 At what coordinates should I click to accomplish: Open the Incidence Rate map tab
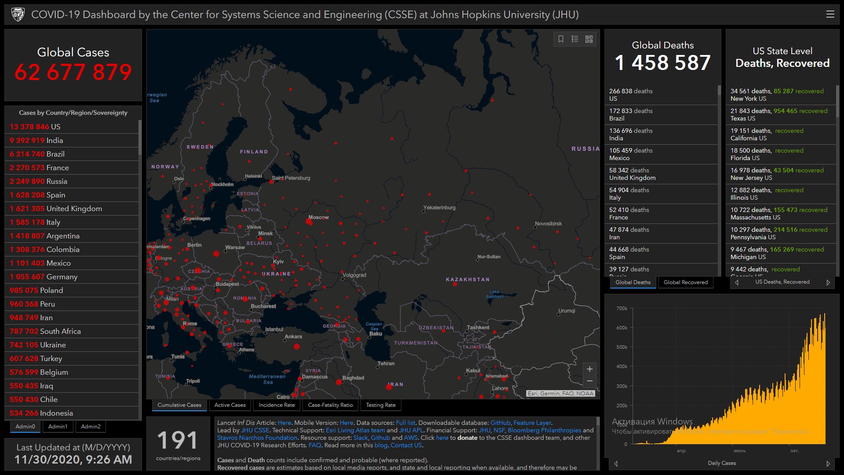[276, 405]
